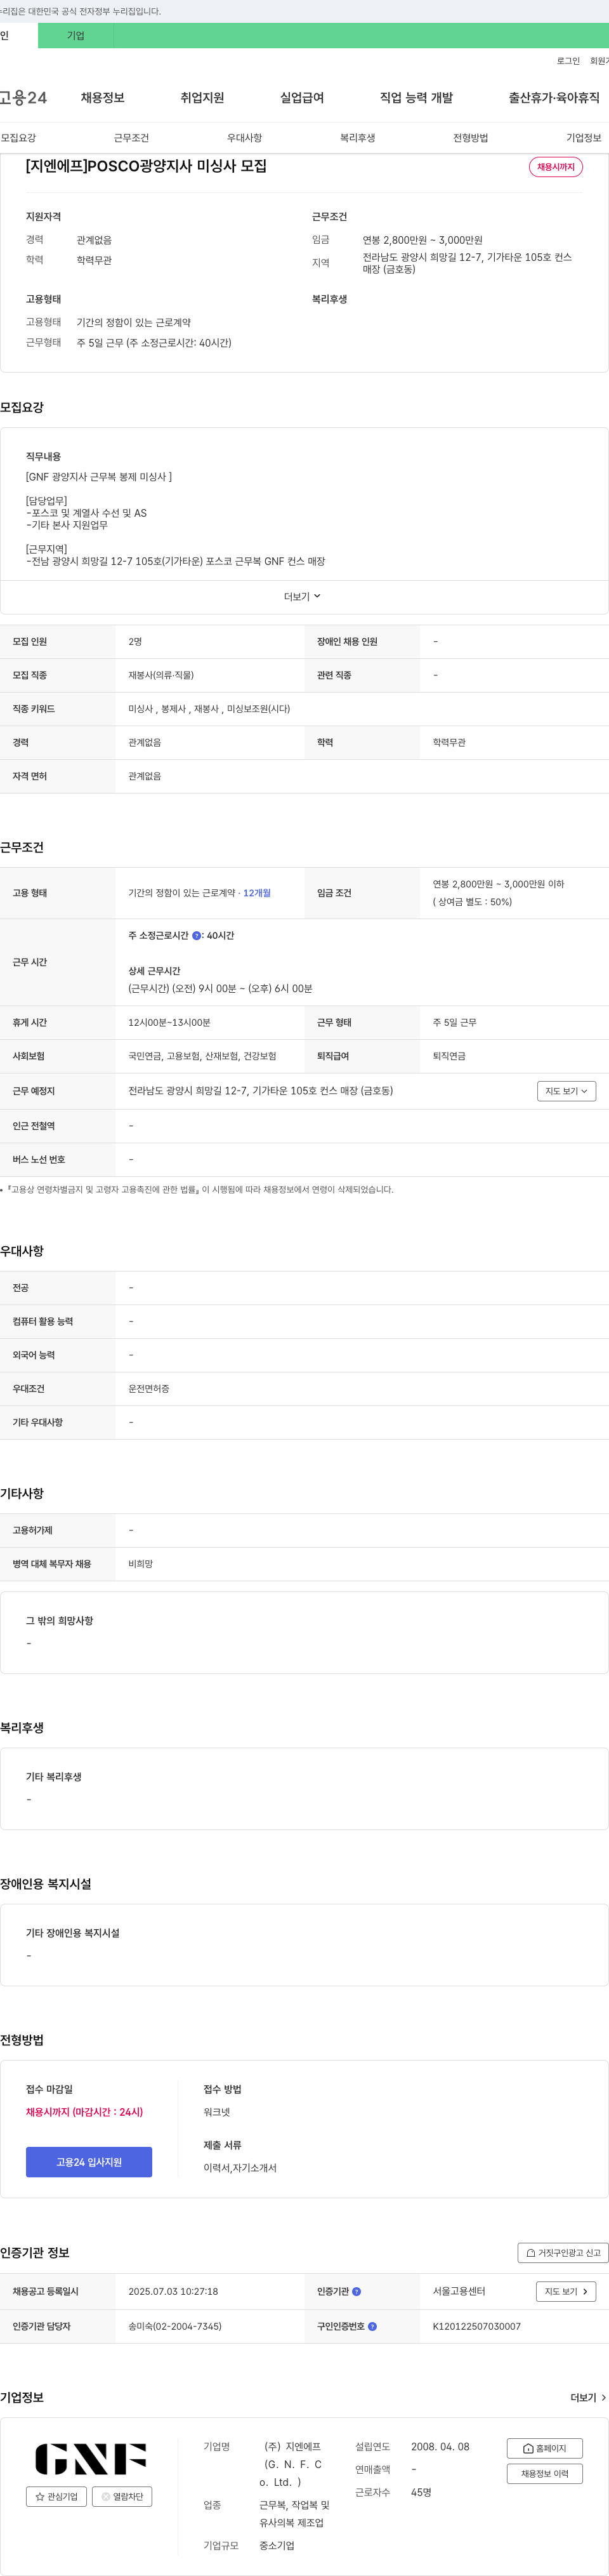Viewport: 609px width, 2576px height.
Task: Jump to the 모집요강 section tab
Action: coord(18,138)
